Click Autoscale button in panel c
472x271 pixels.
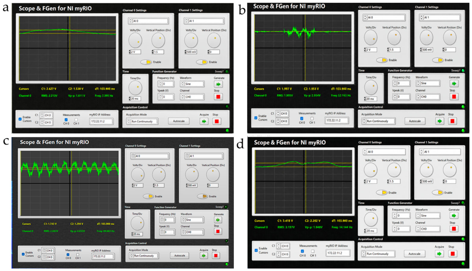click(180, 255)
